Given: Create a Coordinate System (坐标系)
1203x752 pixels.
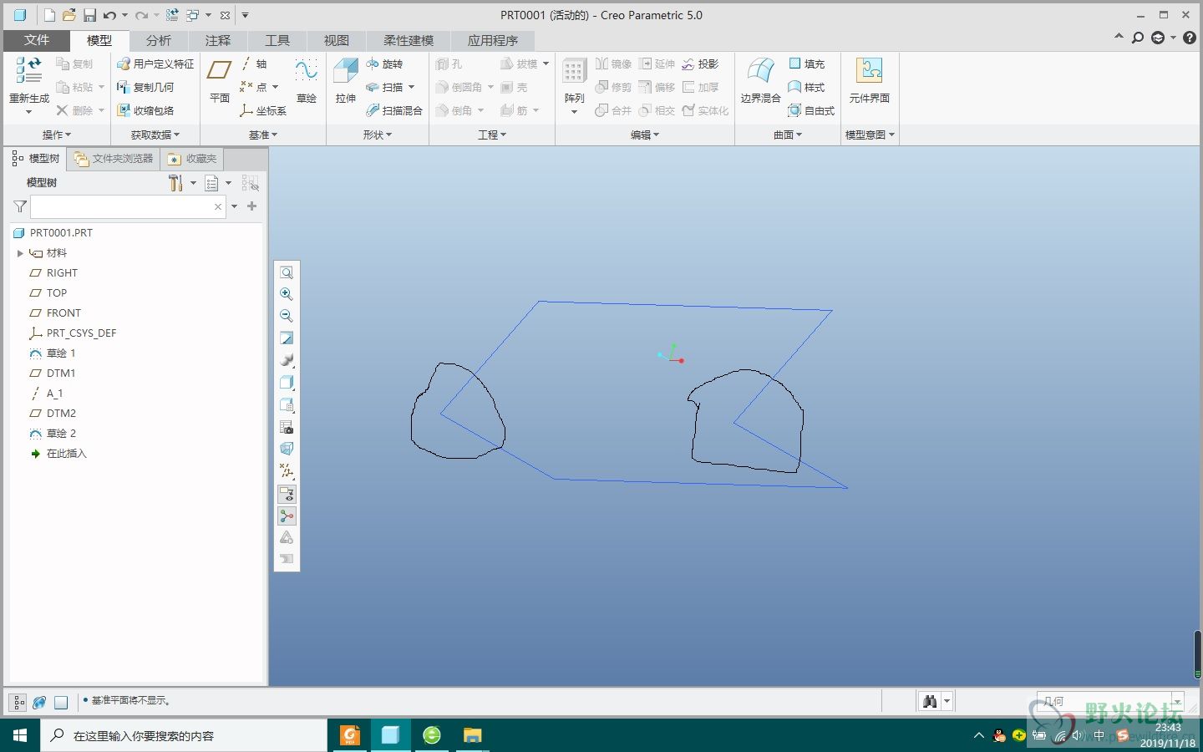Looking at the screenshot, I should [x=263, y=110].
